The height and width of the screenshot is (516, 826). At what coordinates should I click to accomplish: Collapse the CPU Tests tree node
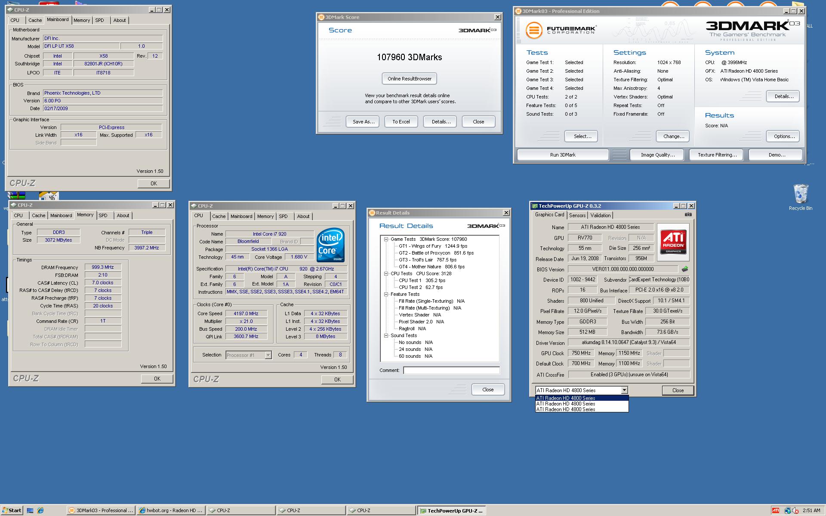coord(386,273)
